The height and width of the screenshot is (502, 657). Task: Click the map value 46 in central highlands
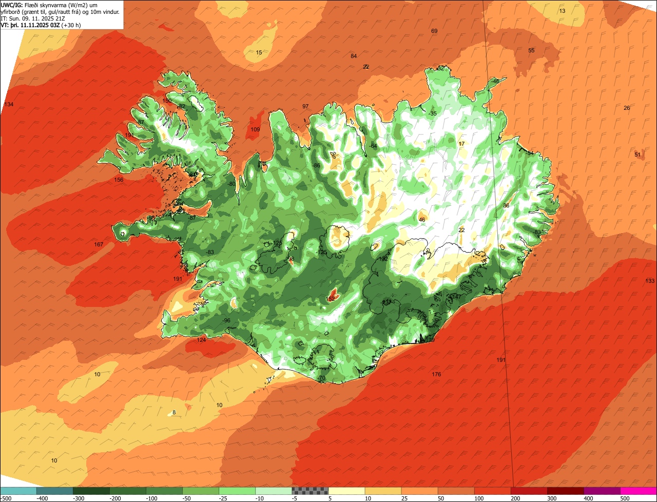[422, 220]
